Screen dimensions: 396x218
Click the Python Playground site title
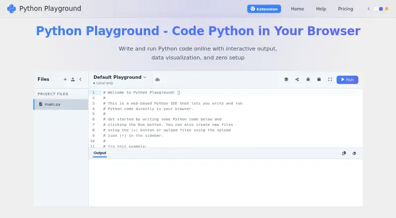click(x=50, y=8)
